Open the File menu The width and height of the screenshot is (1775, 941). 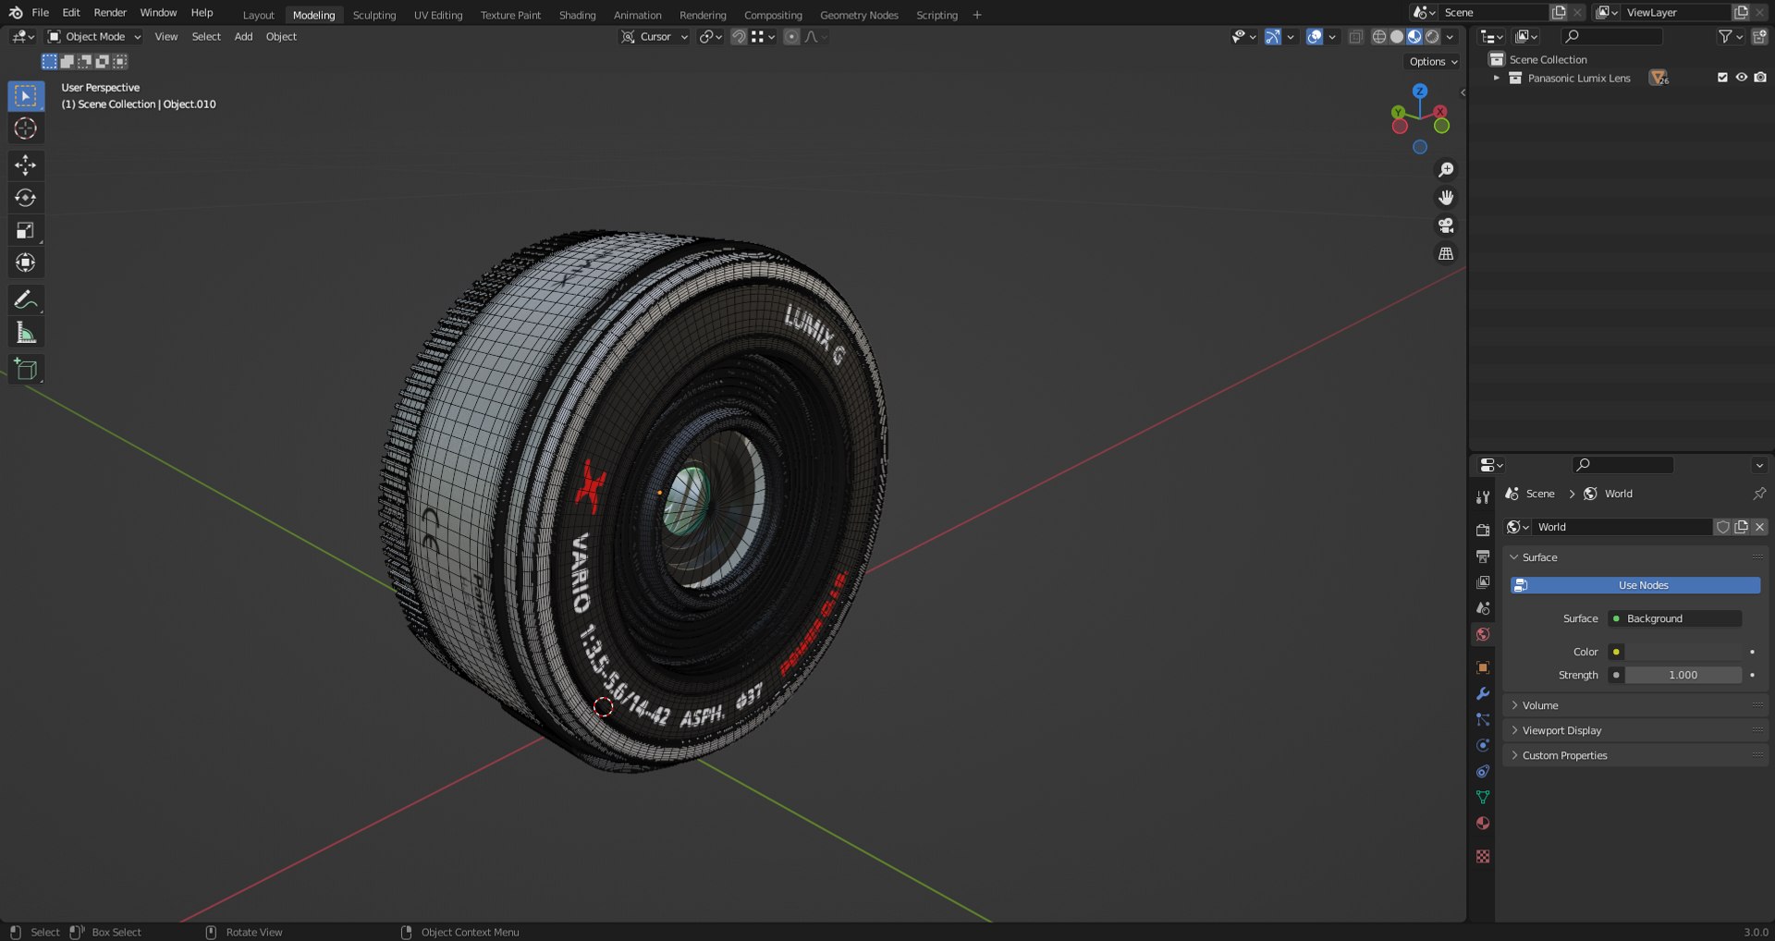click(40, 13)
